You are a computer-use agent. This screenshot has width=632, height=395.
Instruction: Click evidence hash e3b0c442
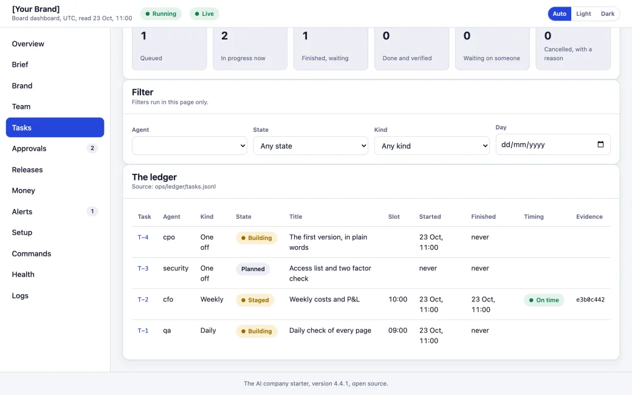(x=590, y=300)
